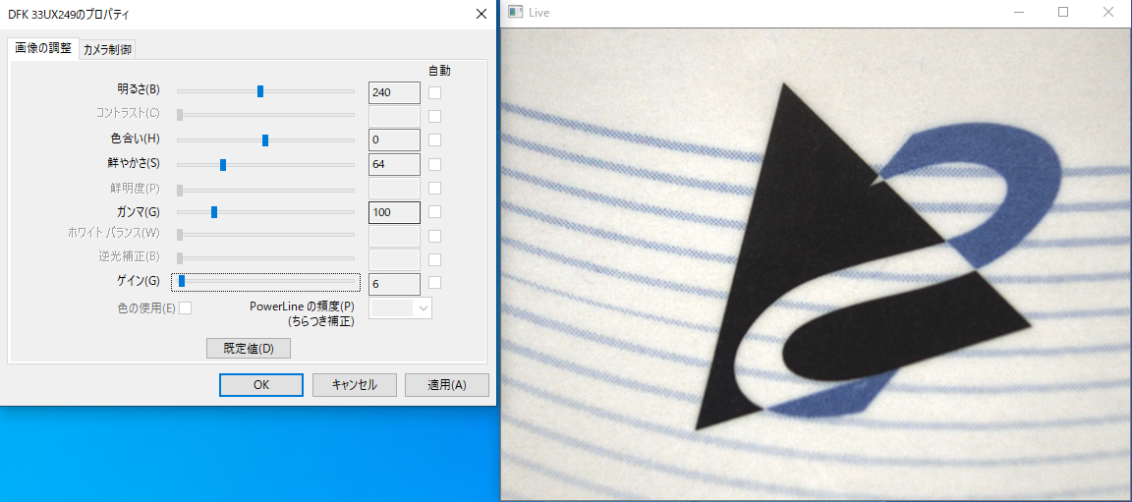Enable auto checkbox for ガンマ(G)

click(x=434, y=212)
